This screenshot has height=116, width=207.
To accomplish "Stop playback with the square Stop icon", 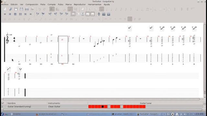I will click(x=15, y=14).
